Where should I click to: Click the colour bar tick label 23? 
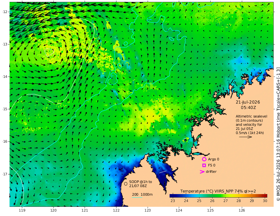(x=173, y=201)
